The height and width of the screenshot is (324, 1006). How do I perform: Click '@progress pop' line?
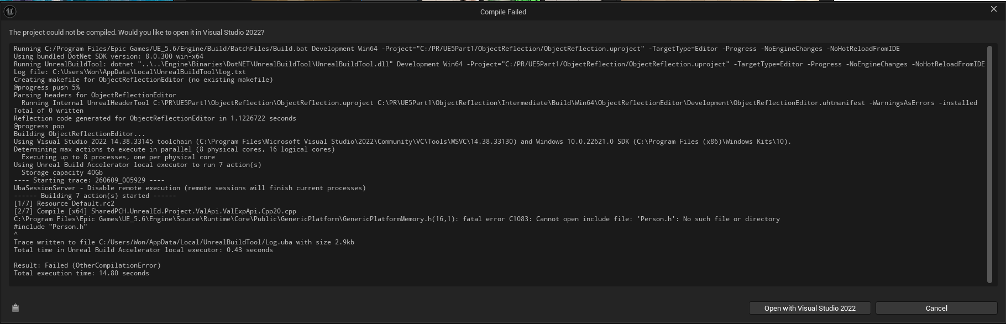[39, 126]
